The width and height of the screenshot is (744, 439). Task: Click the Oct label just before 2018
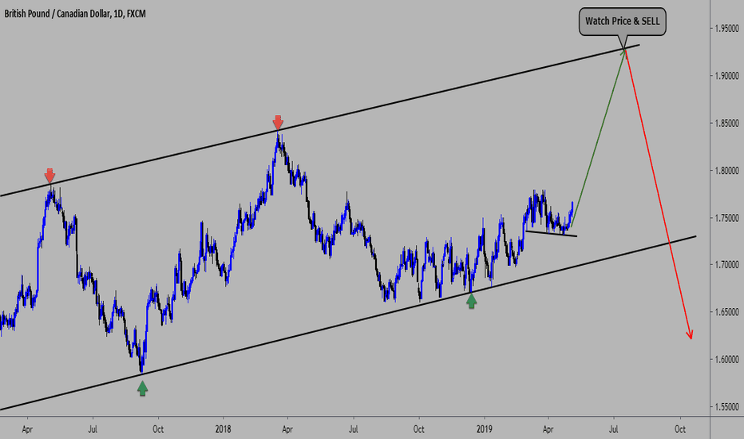coord(158,429)
